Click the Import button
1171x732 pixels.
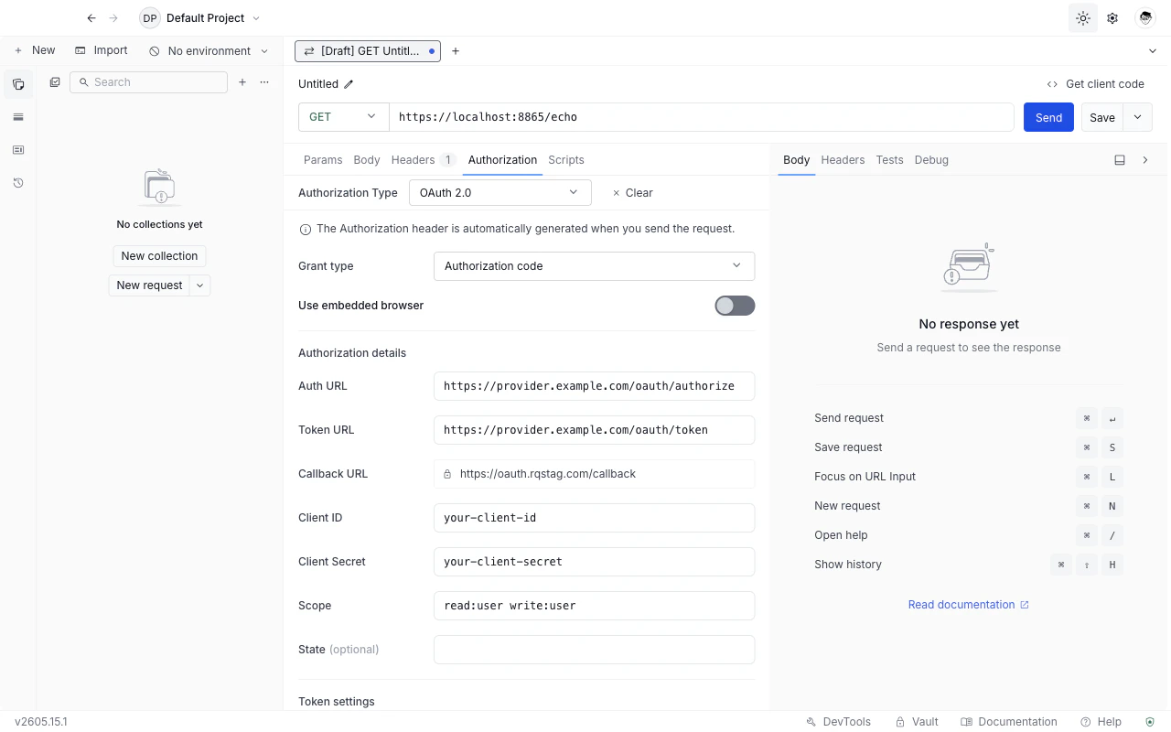[x=102, y=50]
